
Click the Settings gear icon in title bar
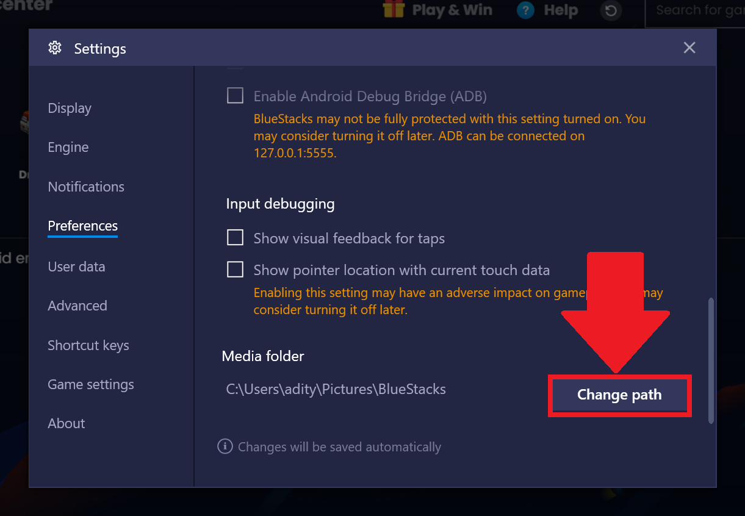coord(55,48)
